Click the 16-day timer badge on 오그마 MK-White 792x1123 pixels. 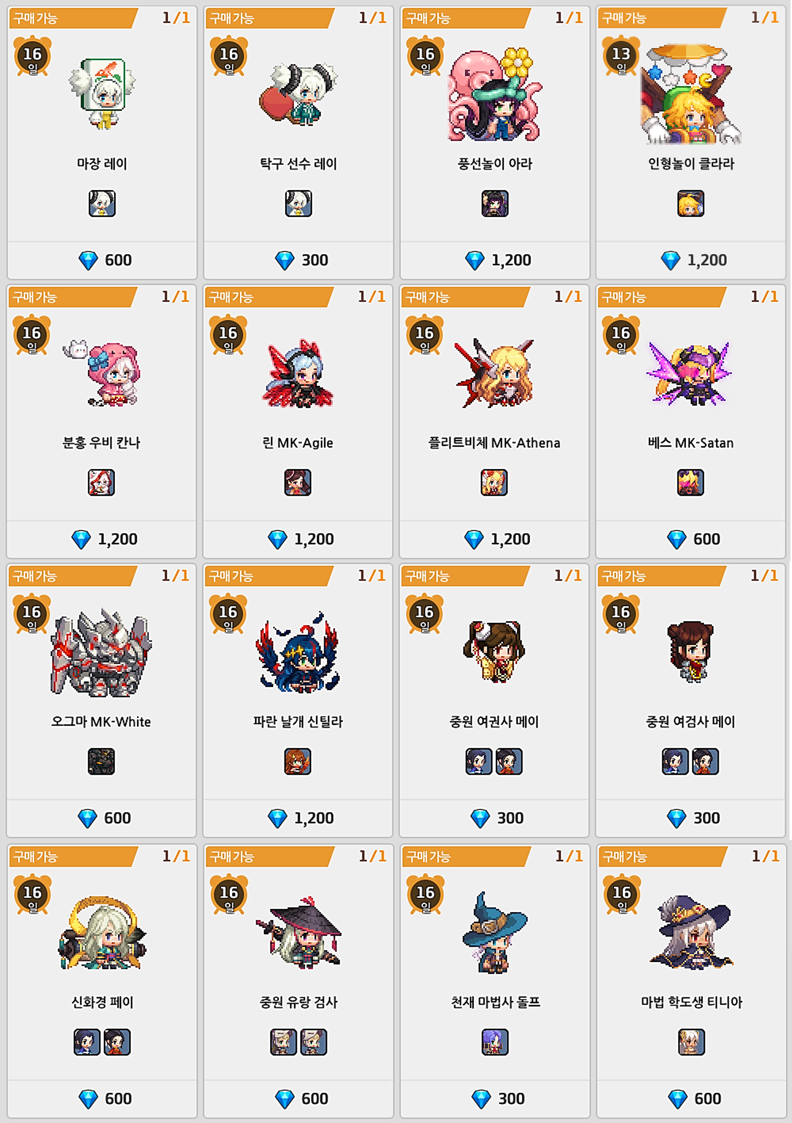32,614
